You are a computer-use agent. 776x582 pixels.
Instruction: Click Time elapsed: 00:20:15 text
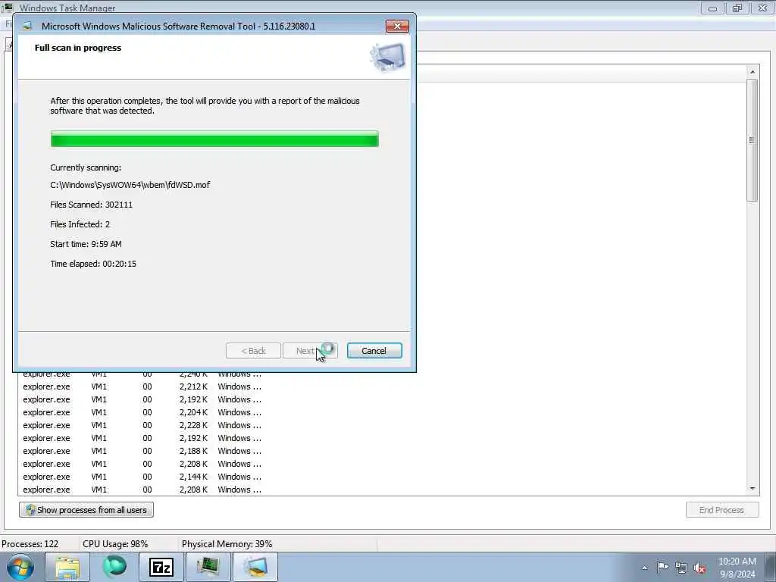pos(93,264)
